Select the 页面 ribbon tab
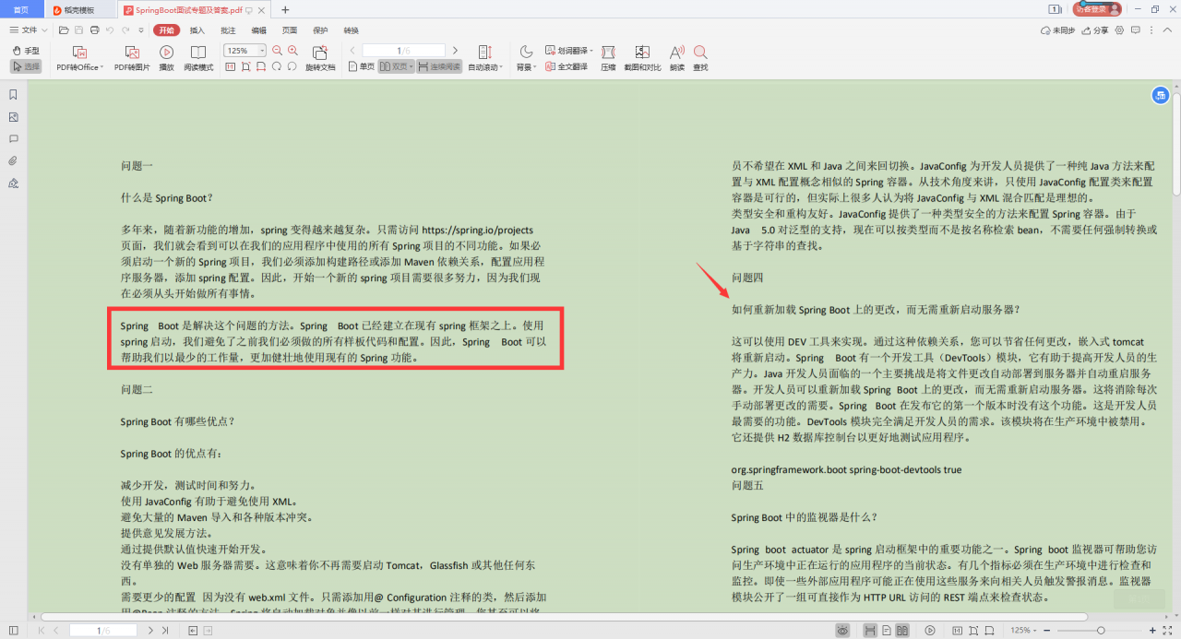1181x639 pixels. (x=290, y=30)
